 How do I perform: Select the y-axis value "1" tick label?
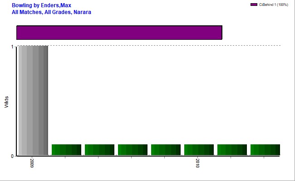point(12,46)
